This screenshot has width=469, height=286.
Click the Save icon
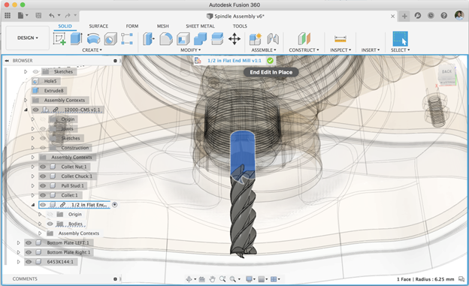tap(38, 16)
